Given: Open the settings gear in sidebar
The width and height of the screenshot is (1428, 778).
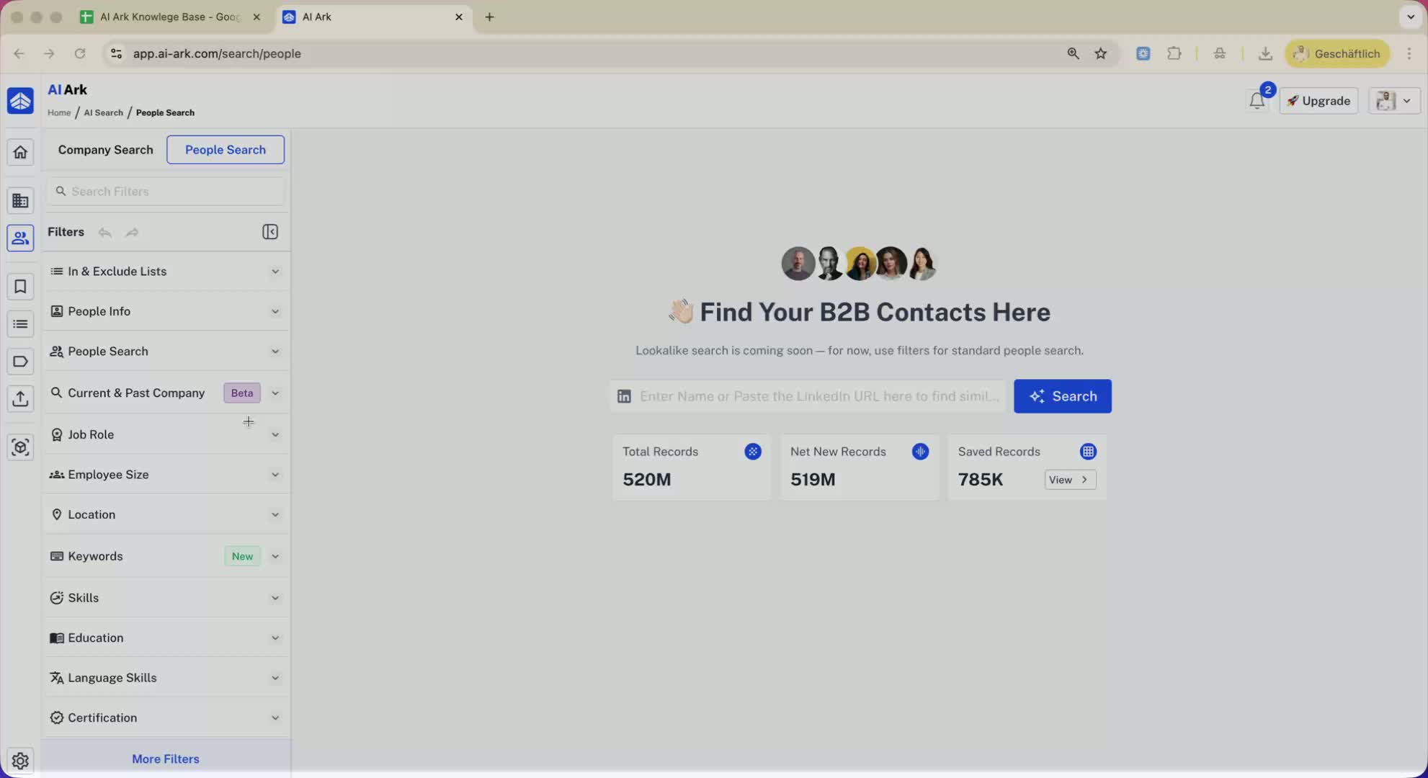Looking at the screenshot, I should click(20, 760).
